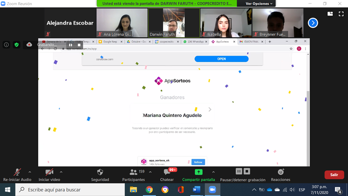Click the red Salir button
The width and height of the screenshot is (348, 196).
(x=334, y=175)
